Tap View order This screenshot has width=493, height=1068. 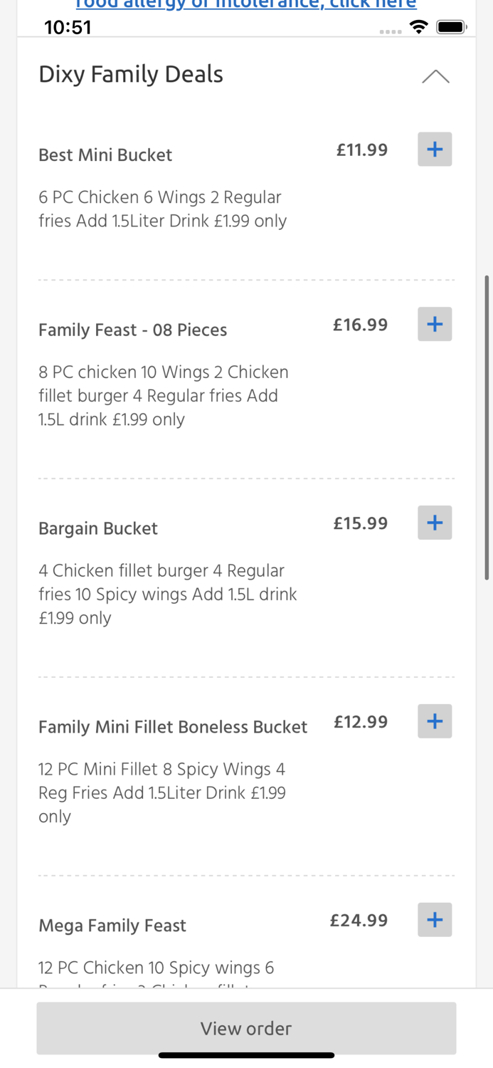[x=246, y=1028]
